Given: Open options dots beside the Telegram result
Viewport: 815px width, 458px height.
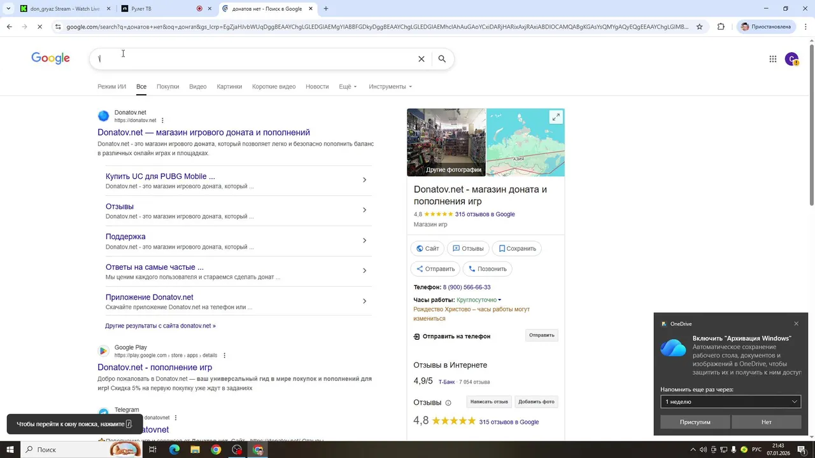Looking at the screenshot, I should (176, 418).
